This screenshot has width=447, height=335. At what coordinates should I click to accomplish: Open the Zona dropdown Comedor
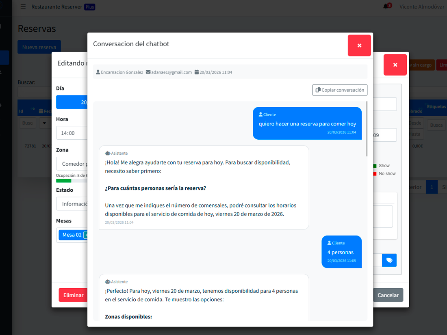[72, 164]
